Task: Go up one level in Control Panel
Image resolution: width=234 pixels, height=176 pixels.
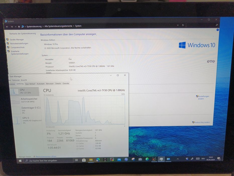Action: point(19,27)
